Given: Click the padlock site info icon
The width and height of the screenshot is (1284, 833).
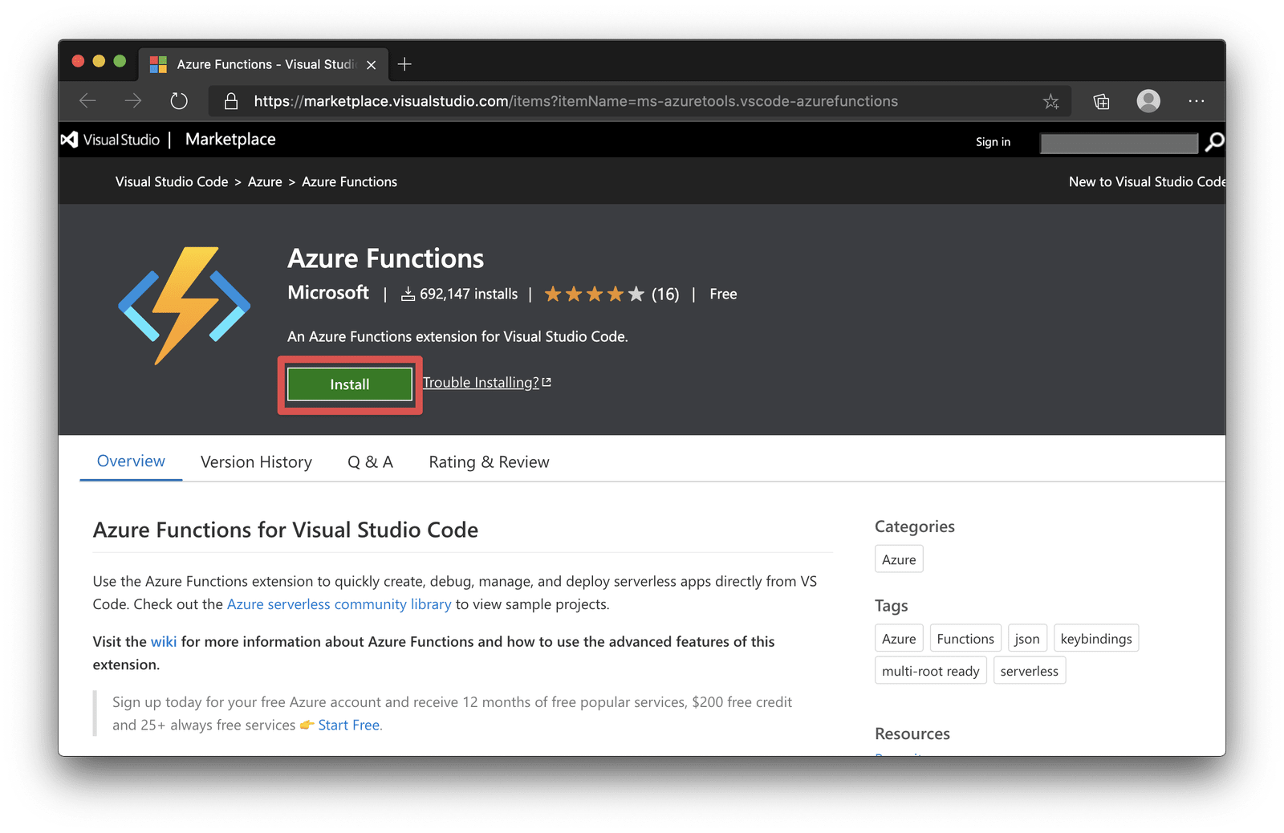Looking at the screenshot, I should pos(231,101).
